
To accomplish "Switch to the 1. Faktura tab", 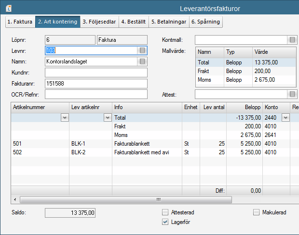I will (x=20, y=22).
